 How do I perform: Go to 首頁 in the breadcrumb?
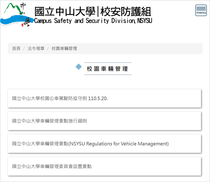16,49
